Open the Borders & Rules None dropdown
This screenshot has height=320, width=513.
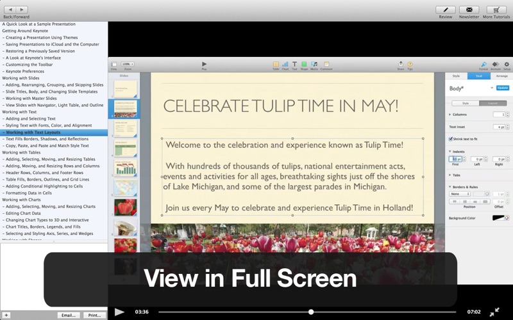click(459, 194)
